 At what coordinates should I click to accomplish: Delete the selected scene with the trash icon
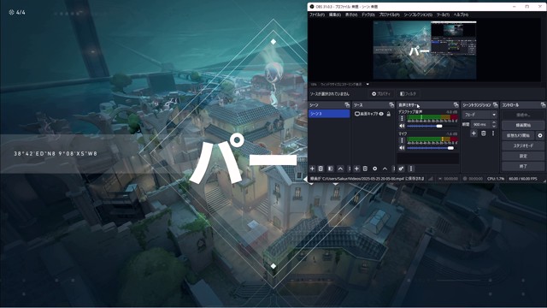pyautogui.click(x=321, y=169)
